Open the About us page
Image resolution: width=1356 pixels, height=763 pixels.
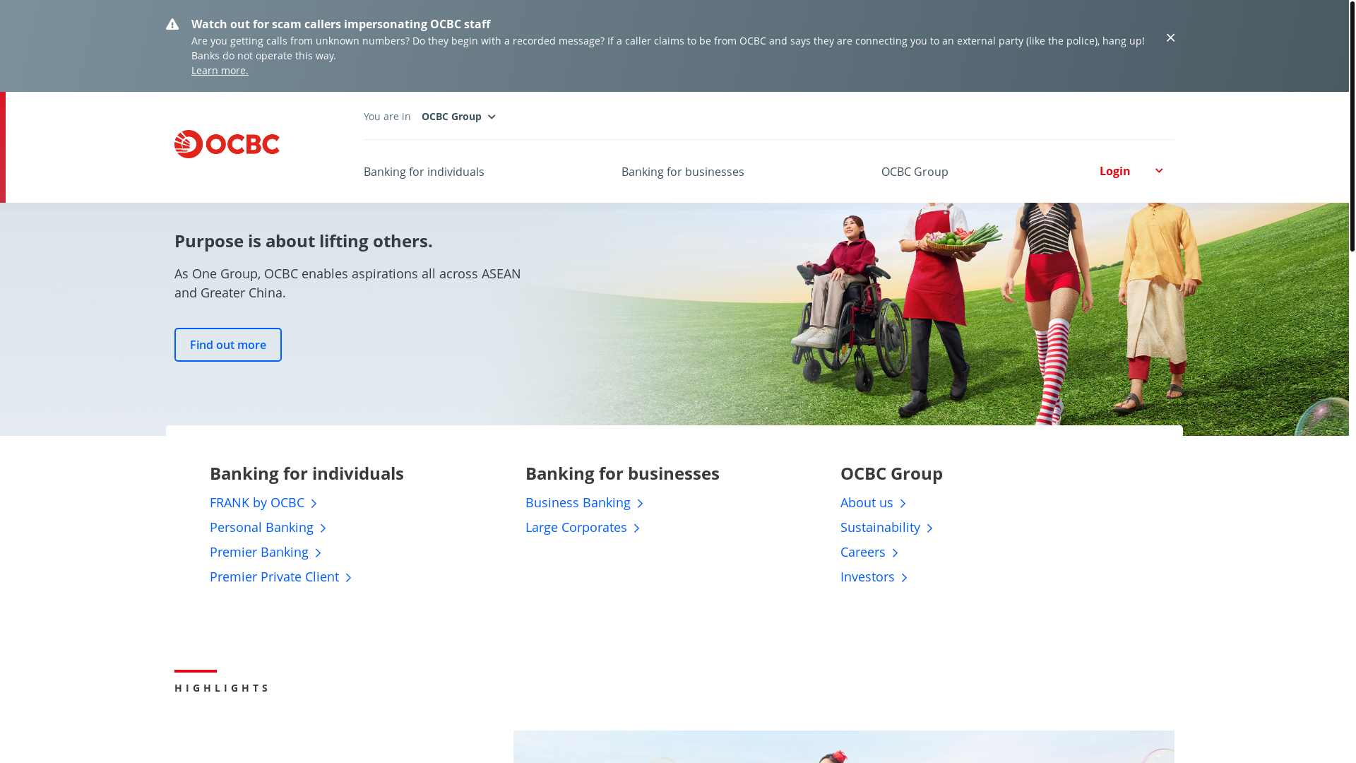tap(873, 502)
